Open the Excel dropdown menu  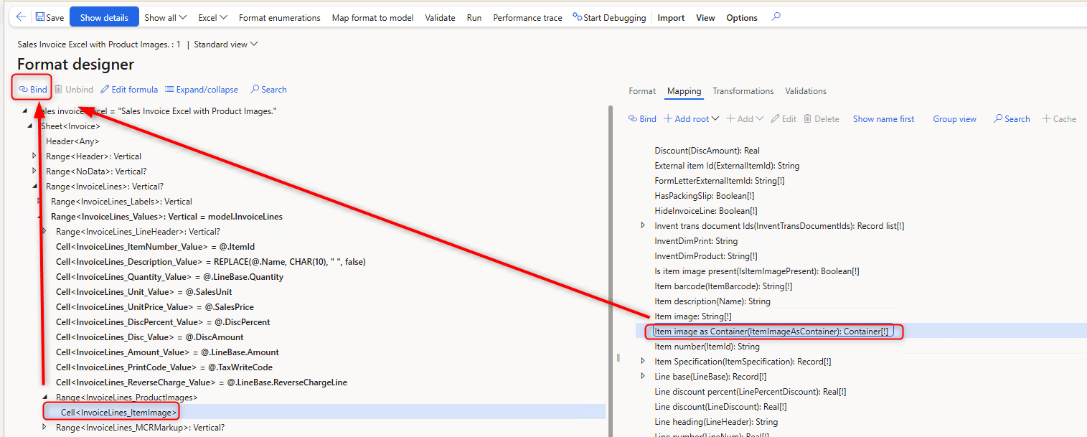tap(212, 17)
